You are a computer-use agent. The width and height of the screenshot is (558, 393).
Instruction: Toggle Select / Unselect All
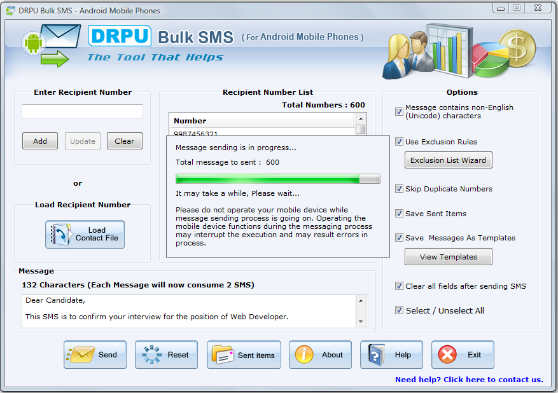(x=399, y=310)
